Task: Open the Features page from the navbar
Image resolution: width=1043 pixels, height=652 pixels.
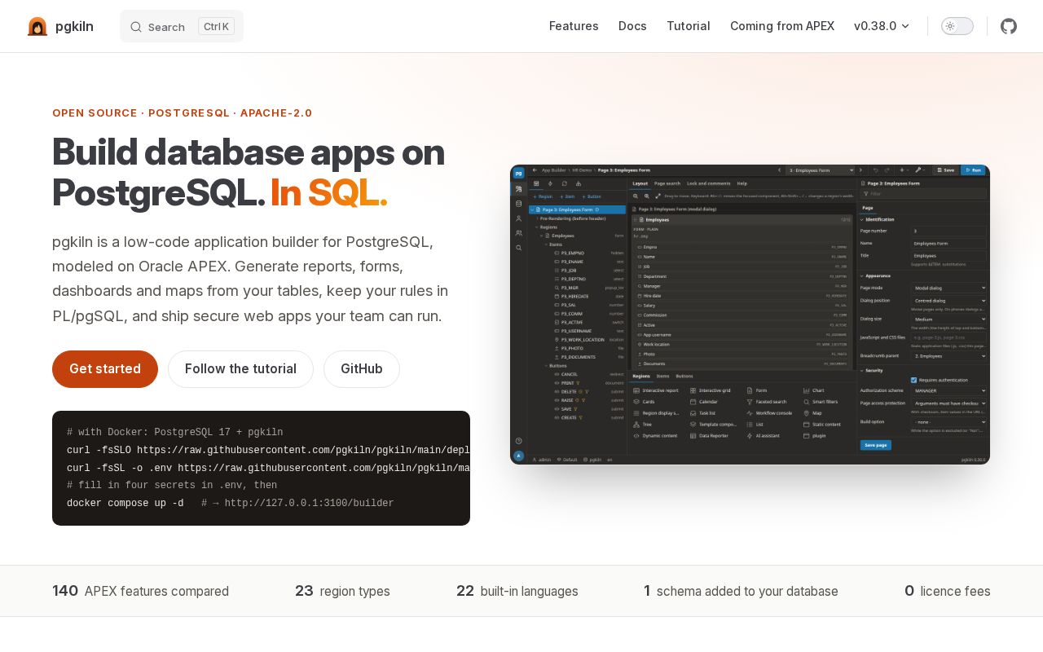Action: click(x=574, y=26)
